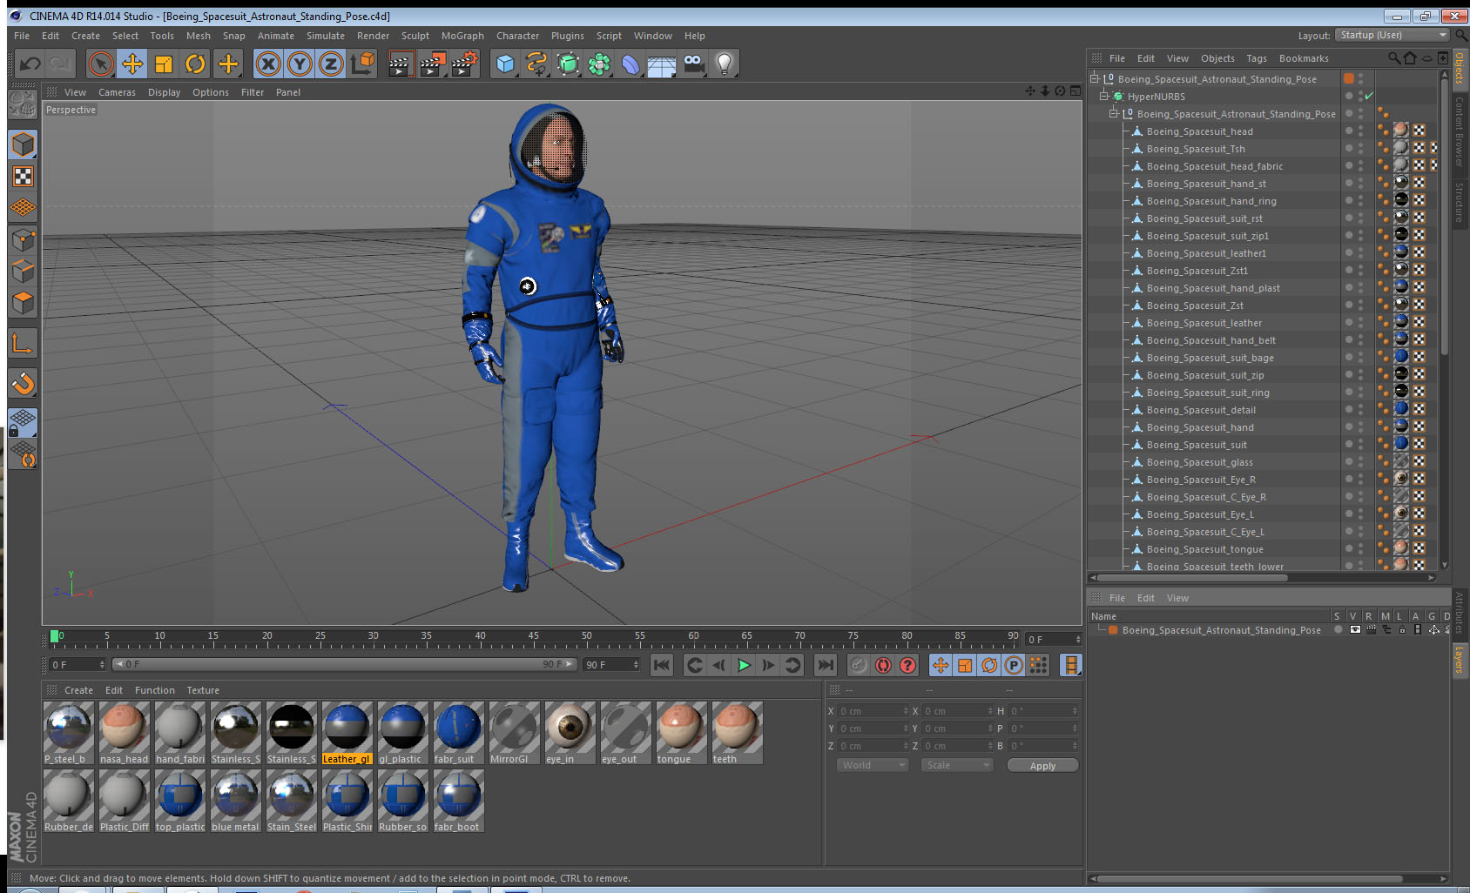Switch to Model mode in left toolbar
Viewport: 1470px width, 893px height.
click(x=23, y=144)
